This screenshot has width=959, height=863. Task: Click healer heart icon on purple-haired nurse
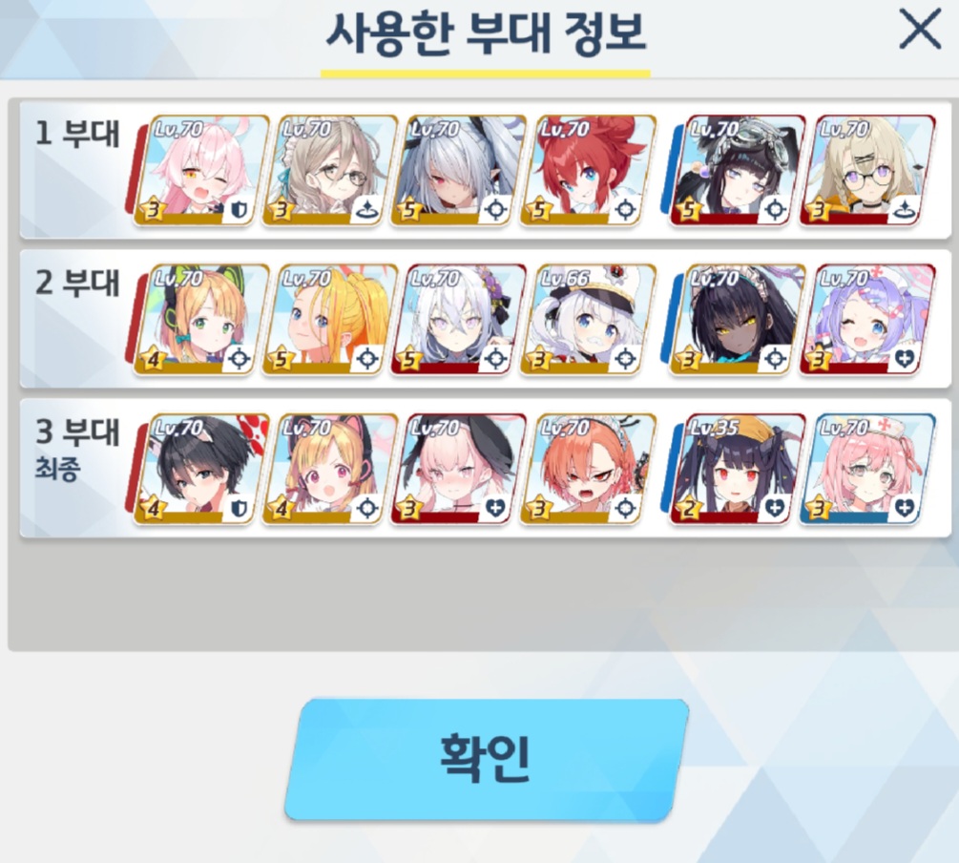[x=905, y=359]
